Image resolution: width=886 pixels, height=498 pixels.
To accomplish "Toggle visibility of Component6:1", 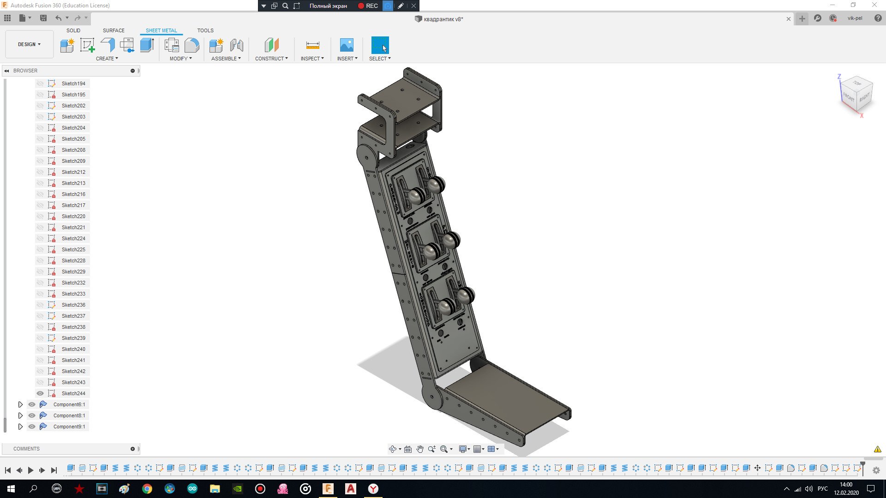I will (32, 404).
